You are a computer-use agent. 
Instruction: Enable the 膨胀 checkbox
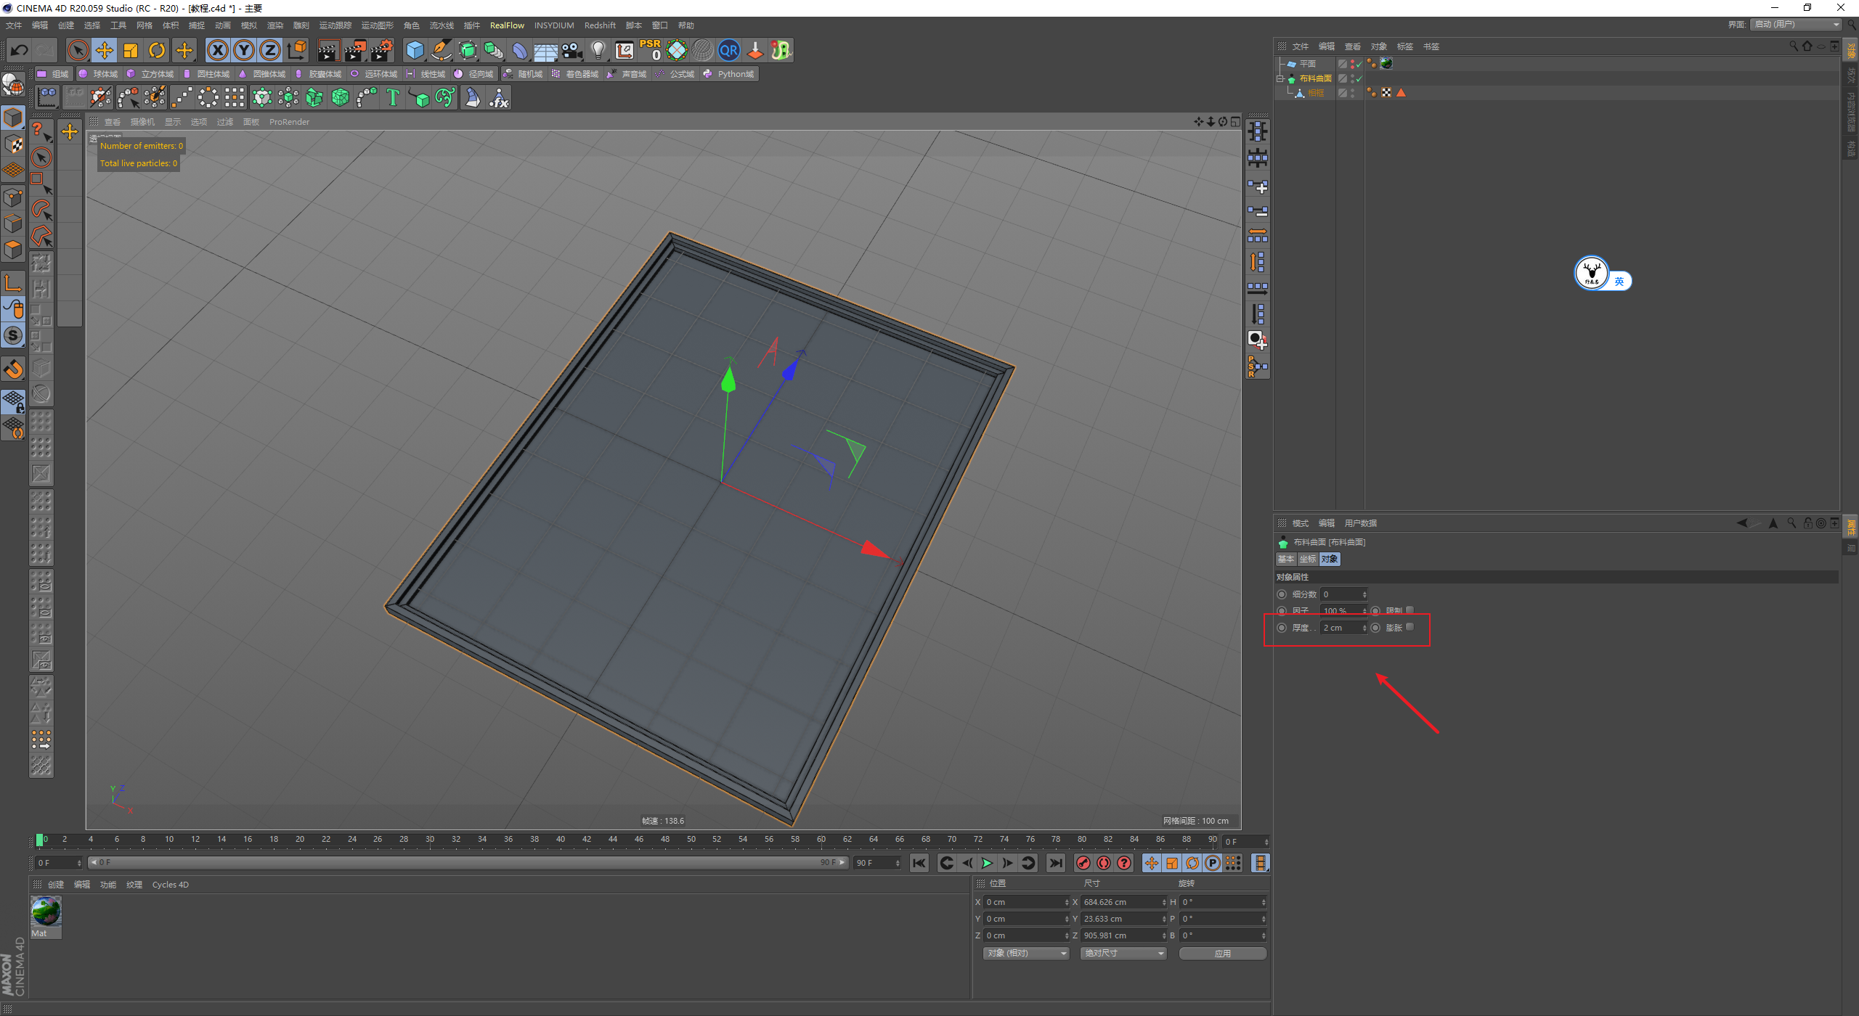[1409, 627]
